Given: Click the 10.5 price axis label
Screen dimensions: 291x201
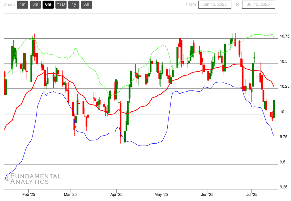Looking at the screenshot, I should click(283, 61).
